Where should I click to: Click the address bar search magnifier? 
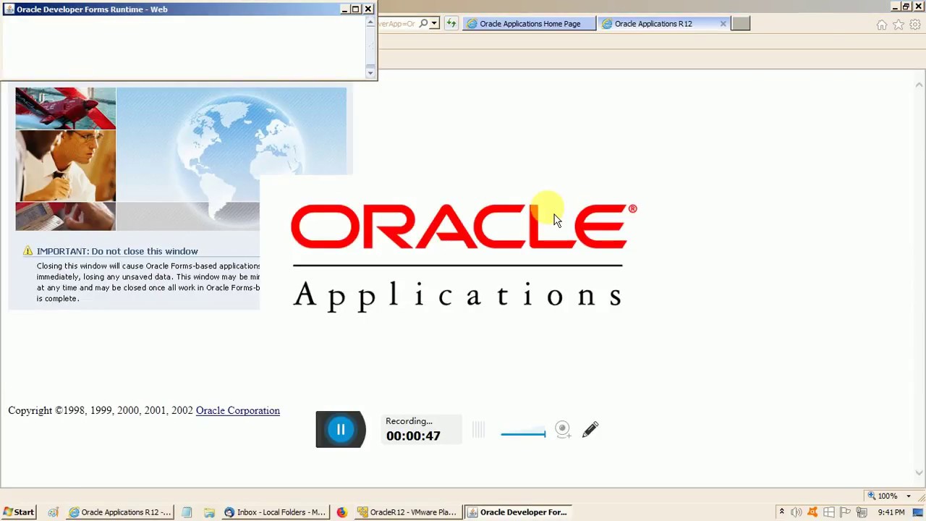pos(423,24)
